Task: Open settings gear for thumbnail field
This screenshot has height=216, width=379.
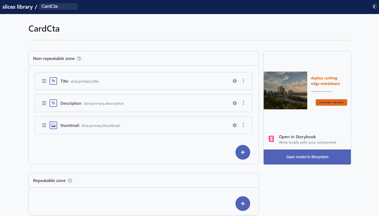Action: pyautogui.click(x=235, y=125)
